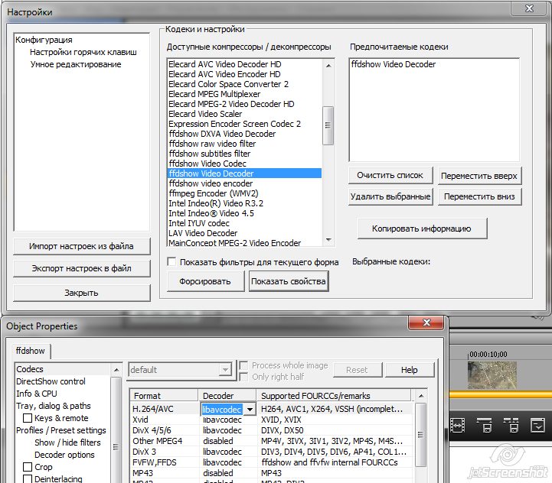The width and height of the screenshot is (552, 483).
Task: Click the save selected fragment icon
Action: [x=486, y=425]
